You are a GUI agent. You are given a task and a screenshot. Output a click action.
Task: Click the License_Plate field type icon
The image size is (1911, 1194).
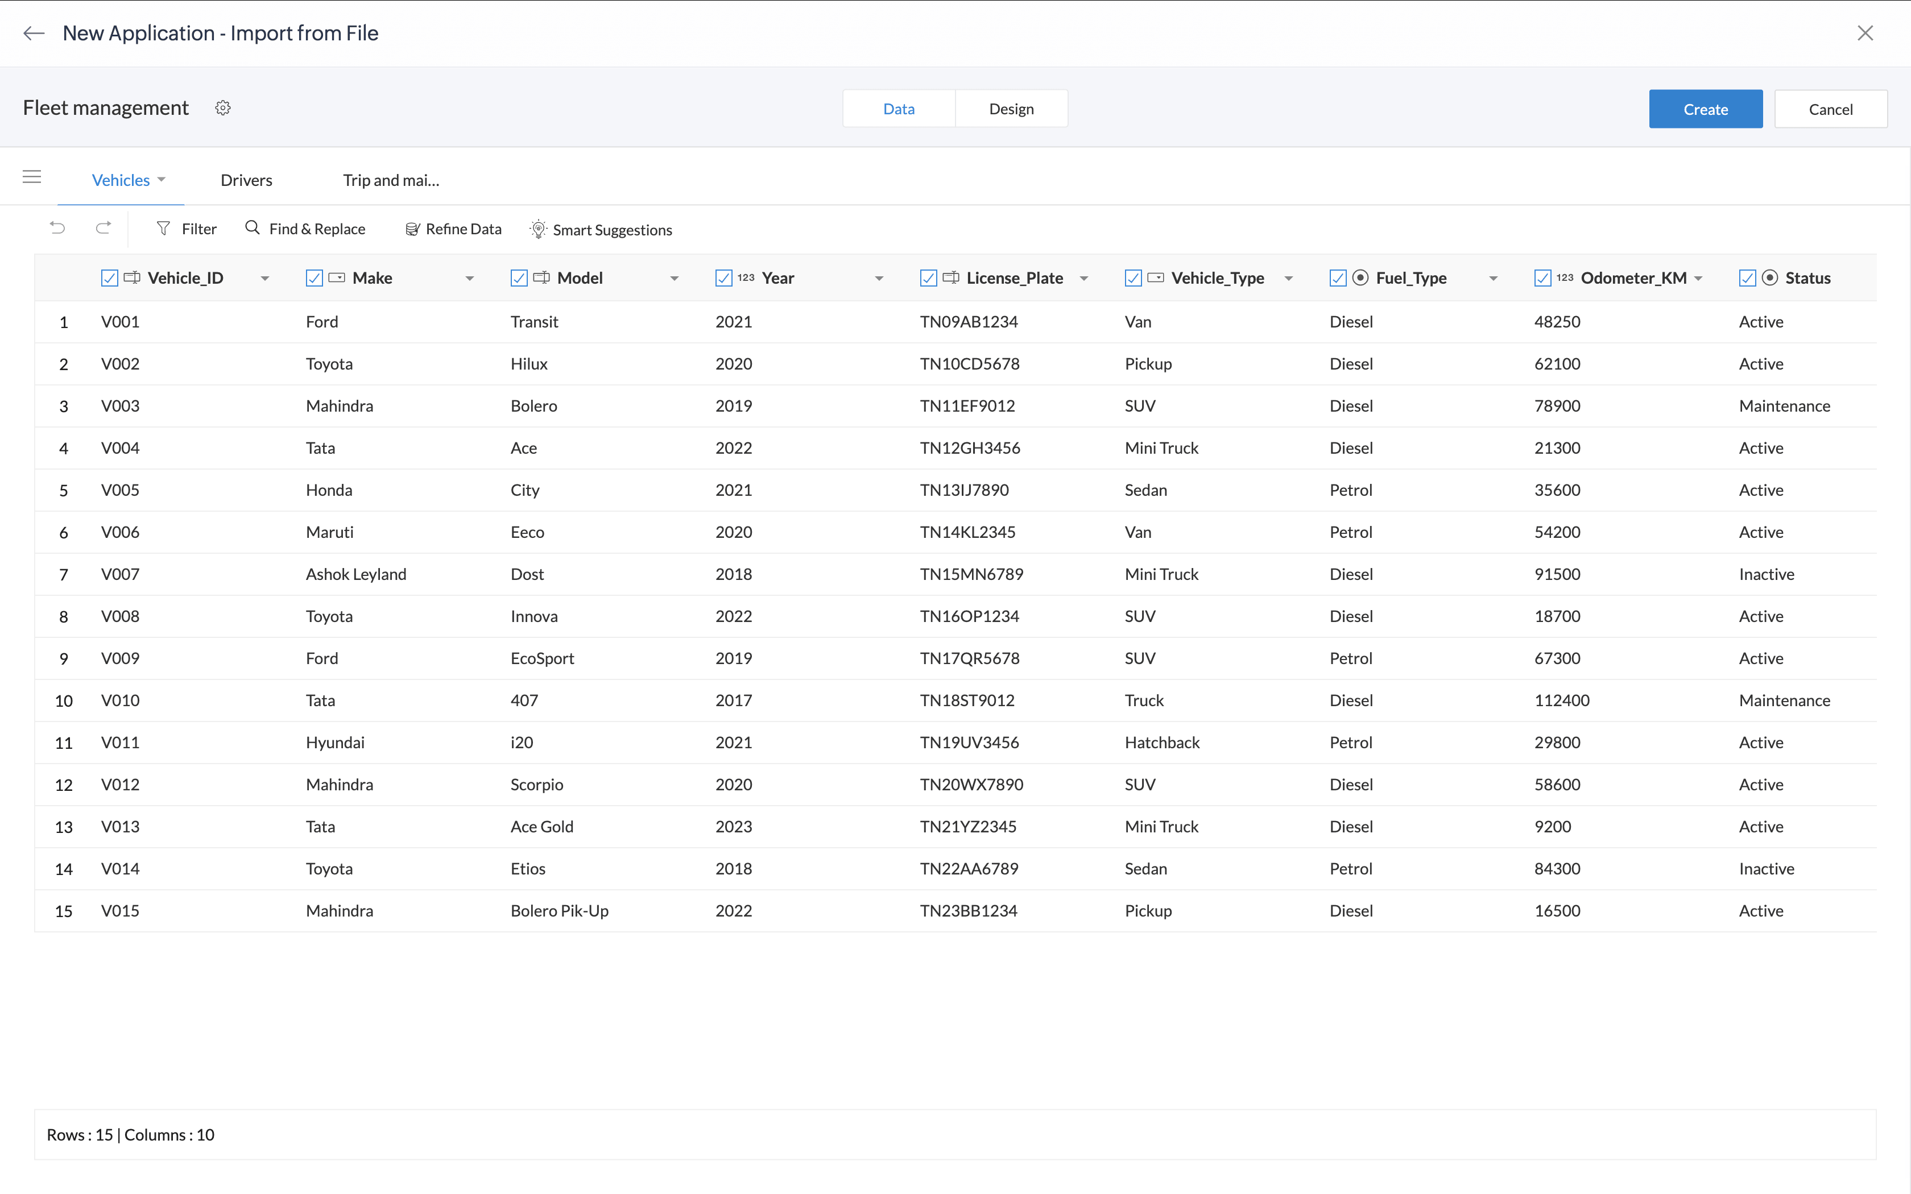tap(951, 277)
